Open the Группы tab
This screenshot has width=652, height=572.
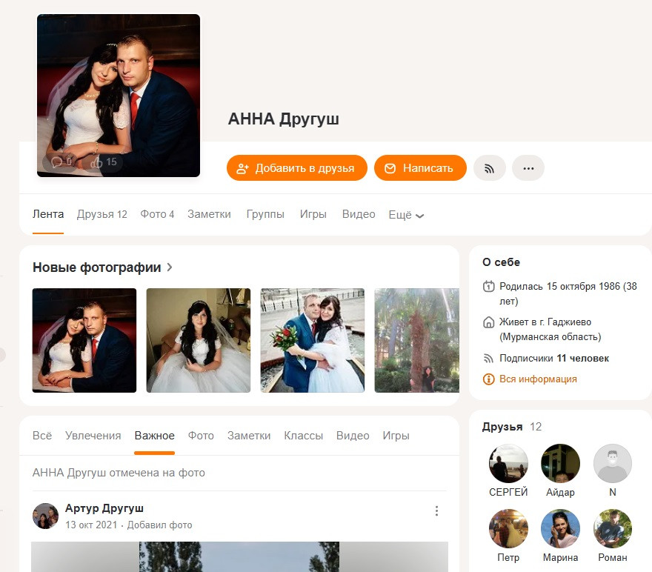coord(265,214)
